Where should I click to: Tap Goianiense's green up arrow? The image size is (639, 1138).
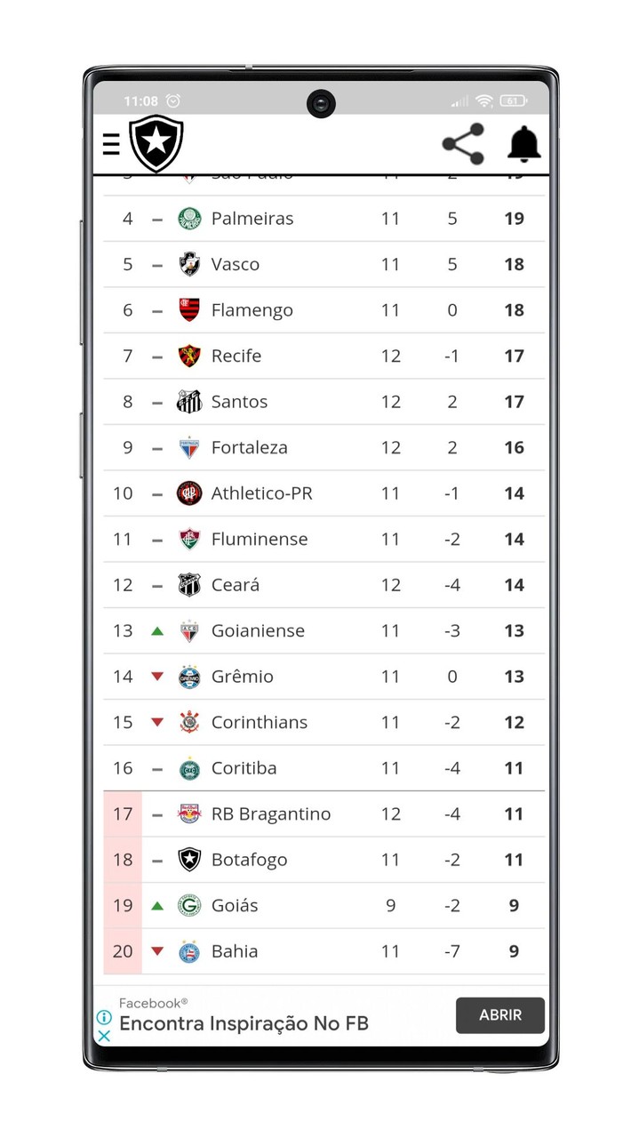[x=157, y=631]
